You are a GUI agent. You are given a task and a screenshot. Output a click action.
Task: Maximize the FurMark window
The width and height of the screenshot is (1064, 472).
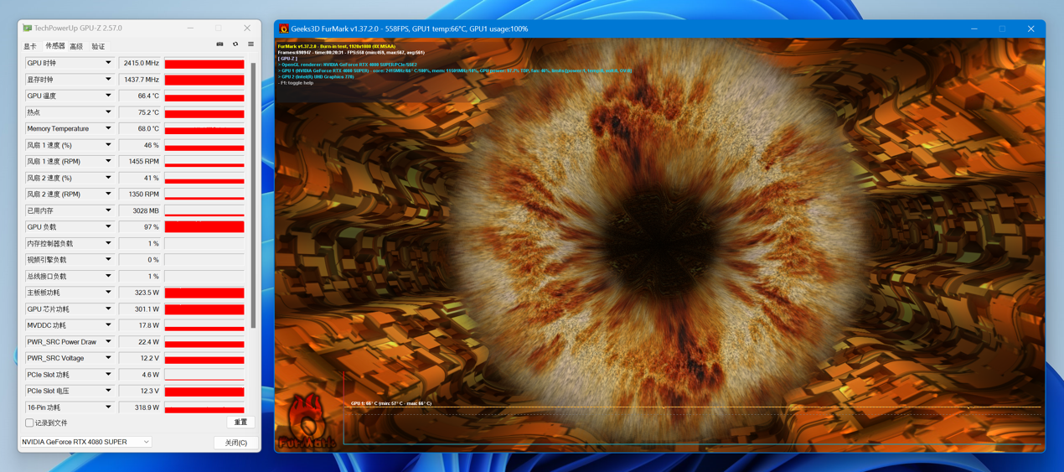pyautogui.click(x=1002, y=29)
